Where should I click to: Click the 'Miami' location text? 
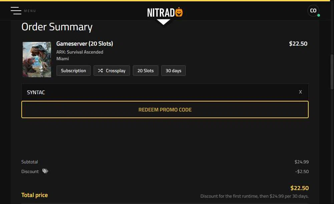coord(63,59)
